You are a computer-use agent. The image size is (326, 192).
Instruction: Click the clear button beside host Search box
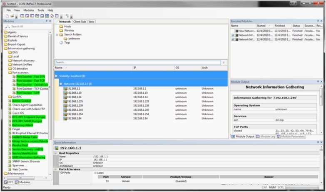tap(224, 62)
